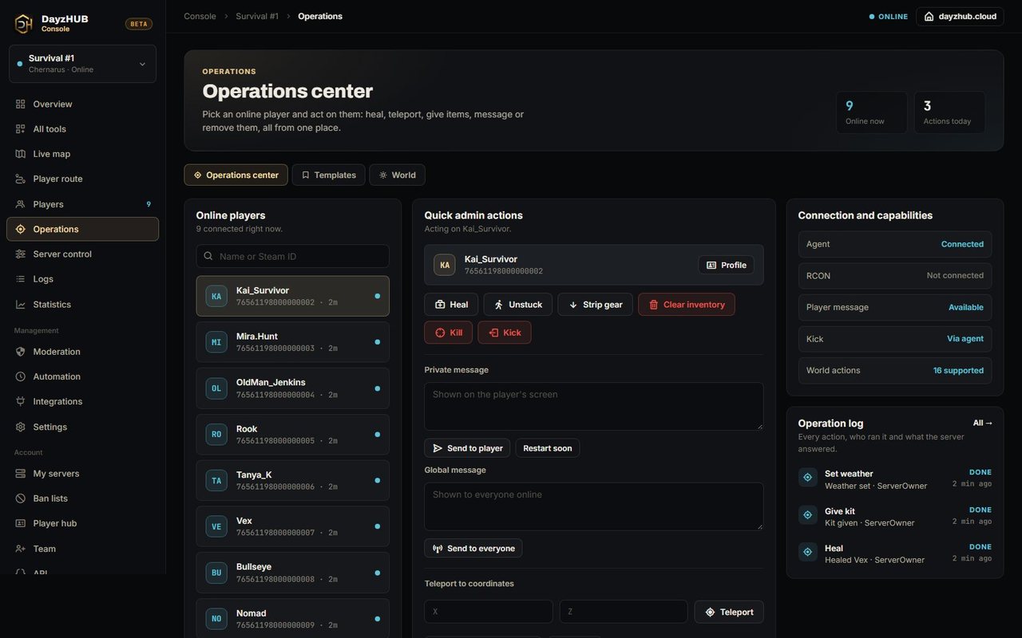Click the Live map icon in sidebar

tap(21, 154)
